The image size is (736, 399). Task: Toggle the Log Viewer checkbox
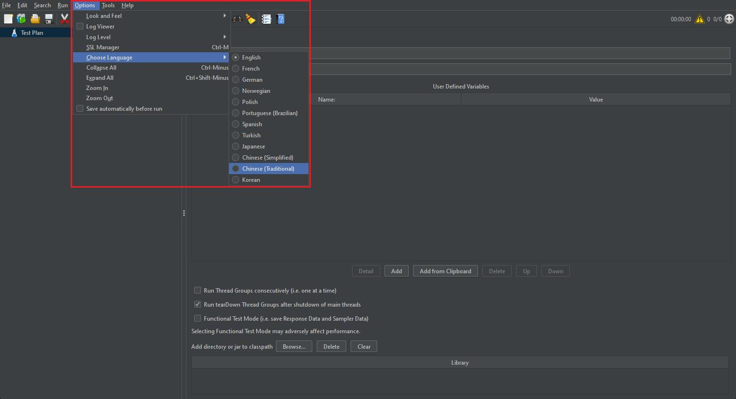[80, 26]
